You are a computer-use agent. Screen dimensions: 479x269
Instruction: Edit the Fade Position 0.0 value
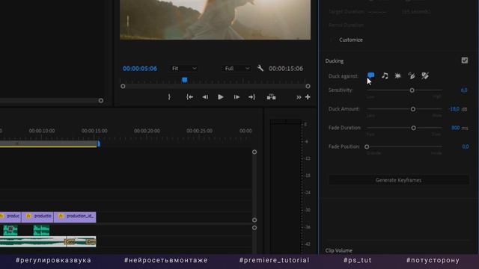click(466, 146)
